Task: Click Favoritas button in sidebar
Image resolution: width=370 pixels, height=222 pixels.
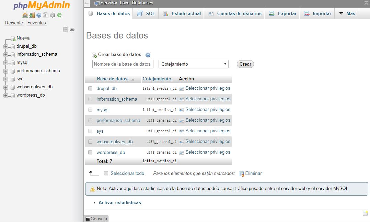Action: tap(37, 23)
